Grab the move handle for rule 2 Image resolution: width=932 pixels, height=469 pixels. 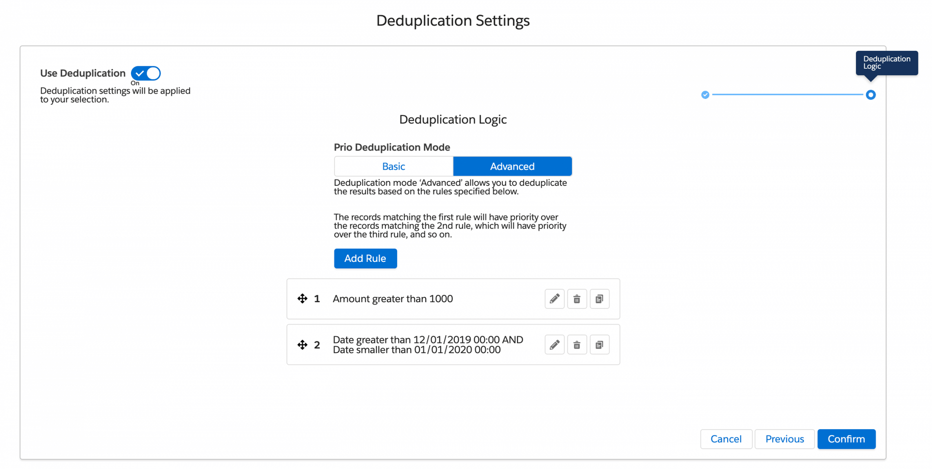(x=302, y=345)
